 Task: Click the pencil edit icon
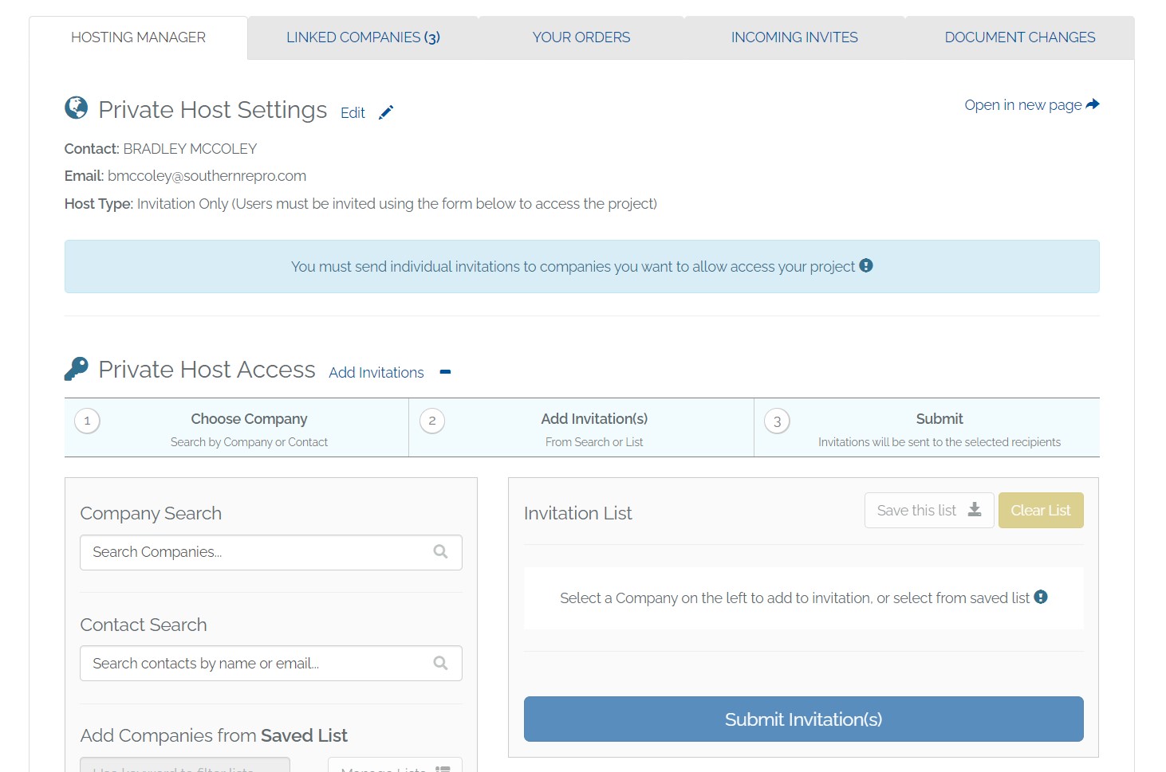[386, 112]
